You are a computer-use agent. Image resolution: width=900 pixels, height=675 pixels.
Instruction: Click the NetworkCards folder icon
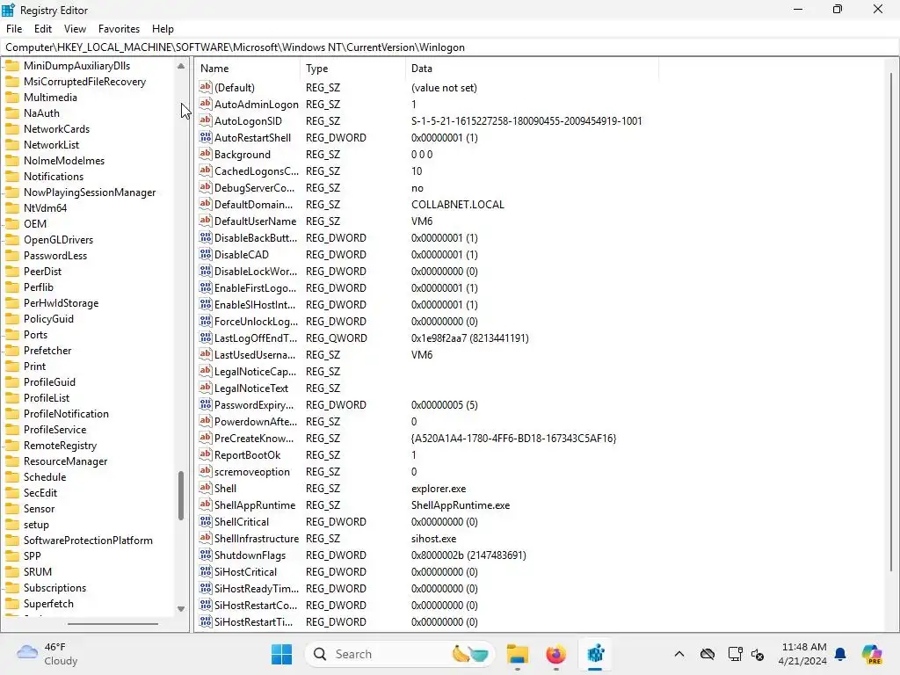pyautogui.click(x=12, y=129)
